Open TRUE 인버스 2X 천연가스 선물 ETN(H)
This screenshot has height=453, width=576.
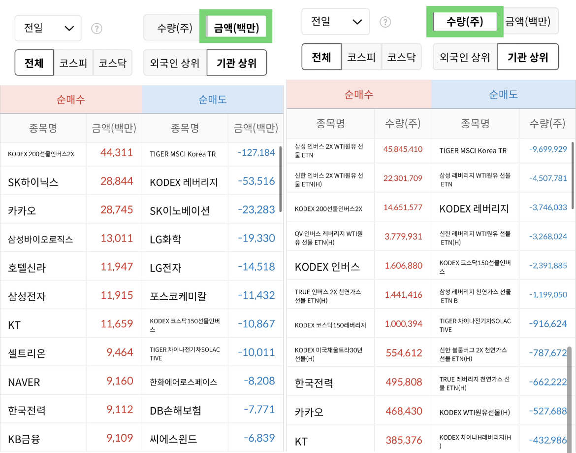328,296
